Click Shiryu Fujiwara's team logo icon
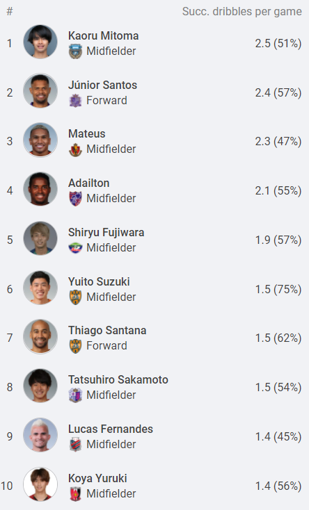This screenshot has height=510, width=309. [75, 248]
